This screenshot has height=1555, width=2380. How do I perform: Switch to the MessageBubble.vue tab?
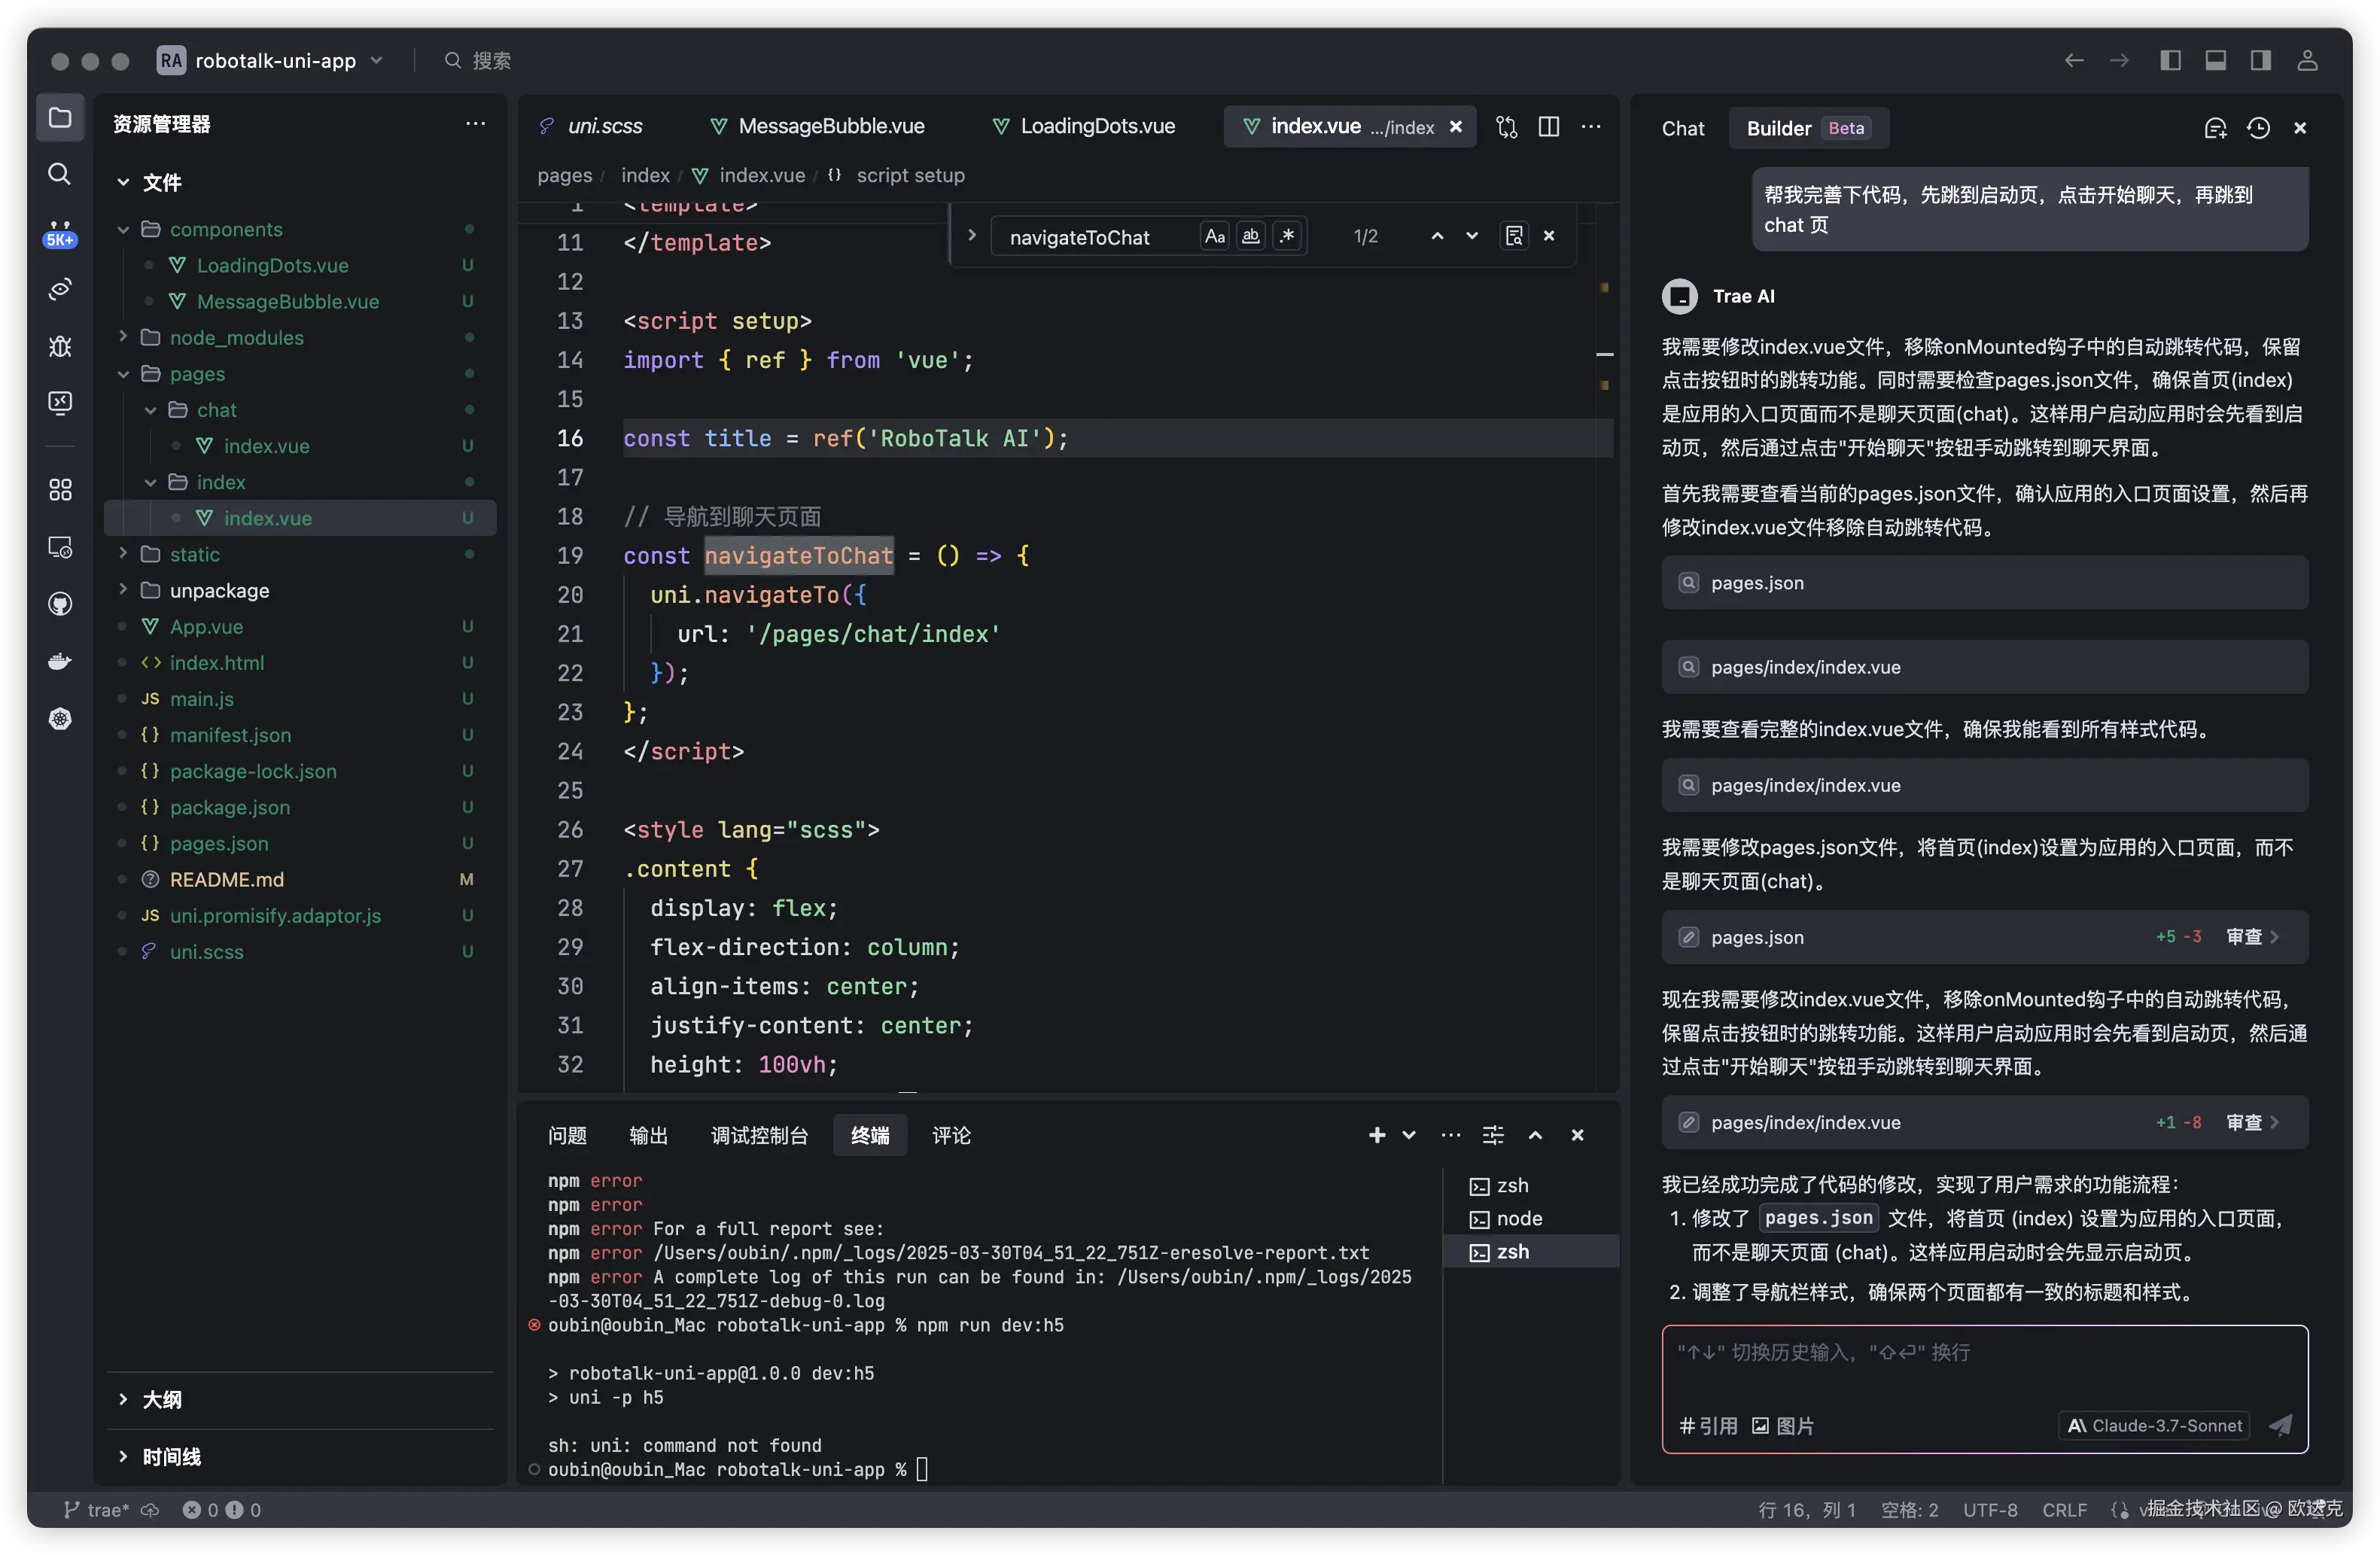[830, 127]
